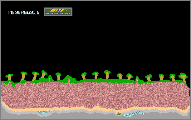This screenshot has height=120, width=191.
Task: Select the long cyan water streak at lower right
Action: pos(134,114)
